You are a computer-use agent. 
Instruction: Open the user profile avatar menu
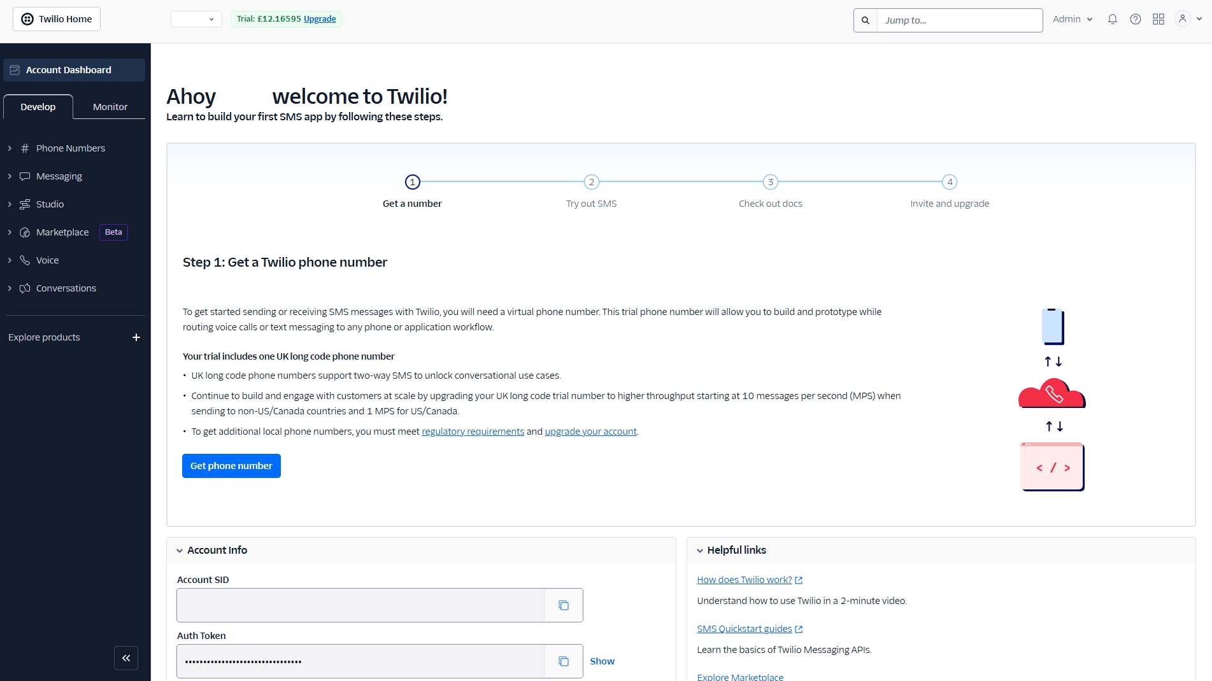click(1188, 19)
